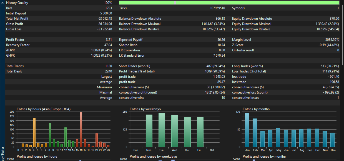Select the Long Trades (won %) row
The width and height of the screenshot is (344, 161).
tap(285, 66)
